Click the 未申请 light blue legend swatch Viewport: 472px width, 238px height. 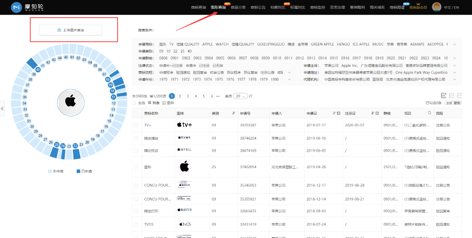point(50,171)
